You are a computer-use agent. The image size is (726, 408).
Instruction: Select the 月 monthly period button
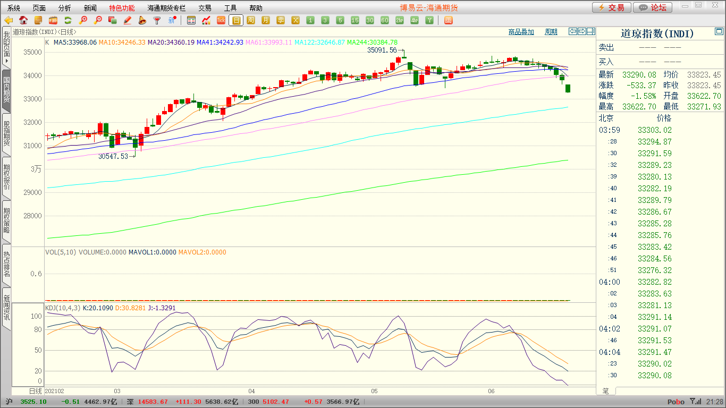[266, 20]
